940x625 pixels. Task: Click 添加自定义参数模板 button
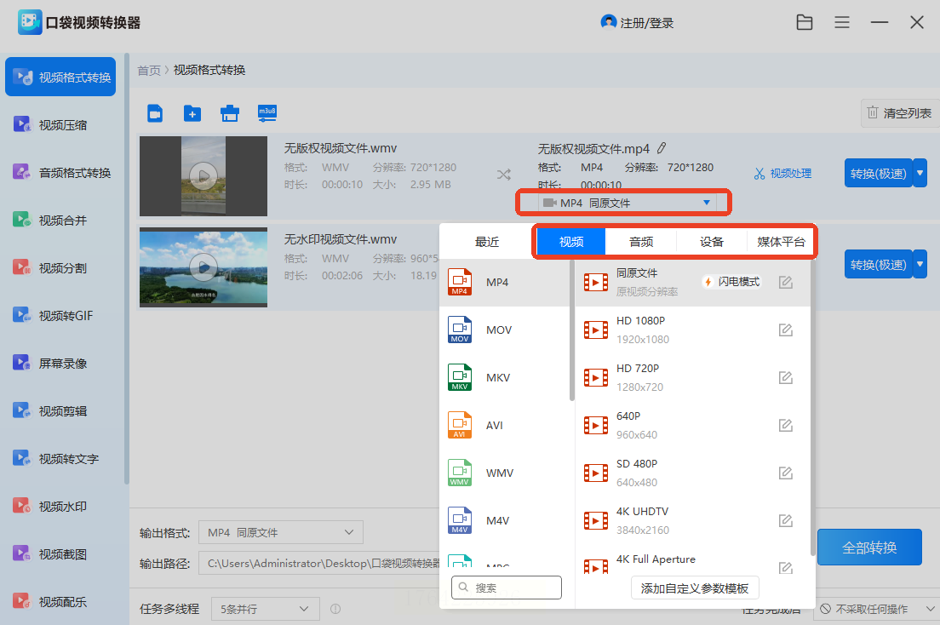coord(695,588)
